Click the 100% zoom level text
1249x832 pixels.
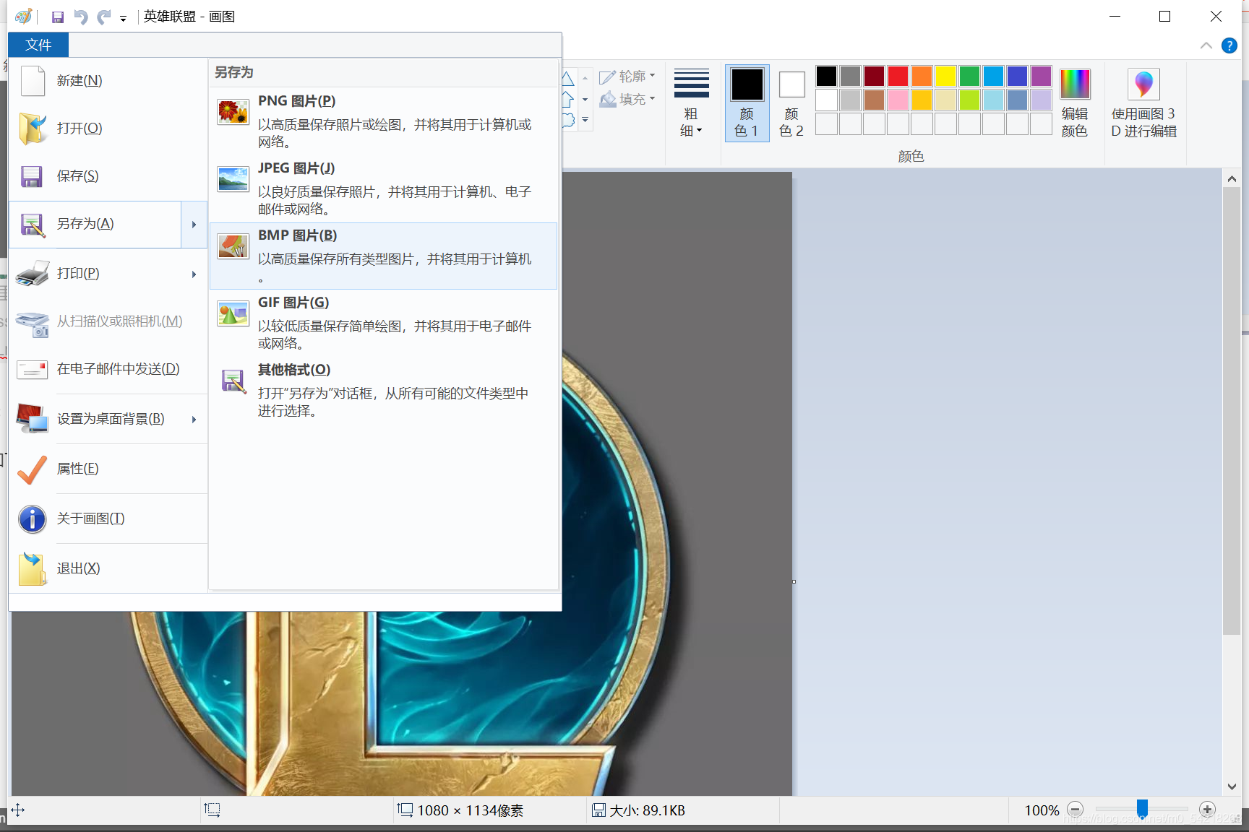(1042, 810)
